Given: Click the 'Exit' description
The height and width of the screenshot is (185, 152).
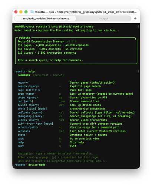Looking at the screenshot, I should coord(73,146).
